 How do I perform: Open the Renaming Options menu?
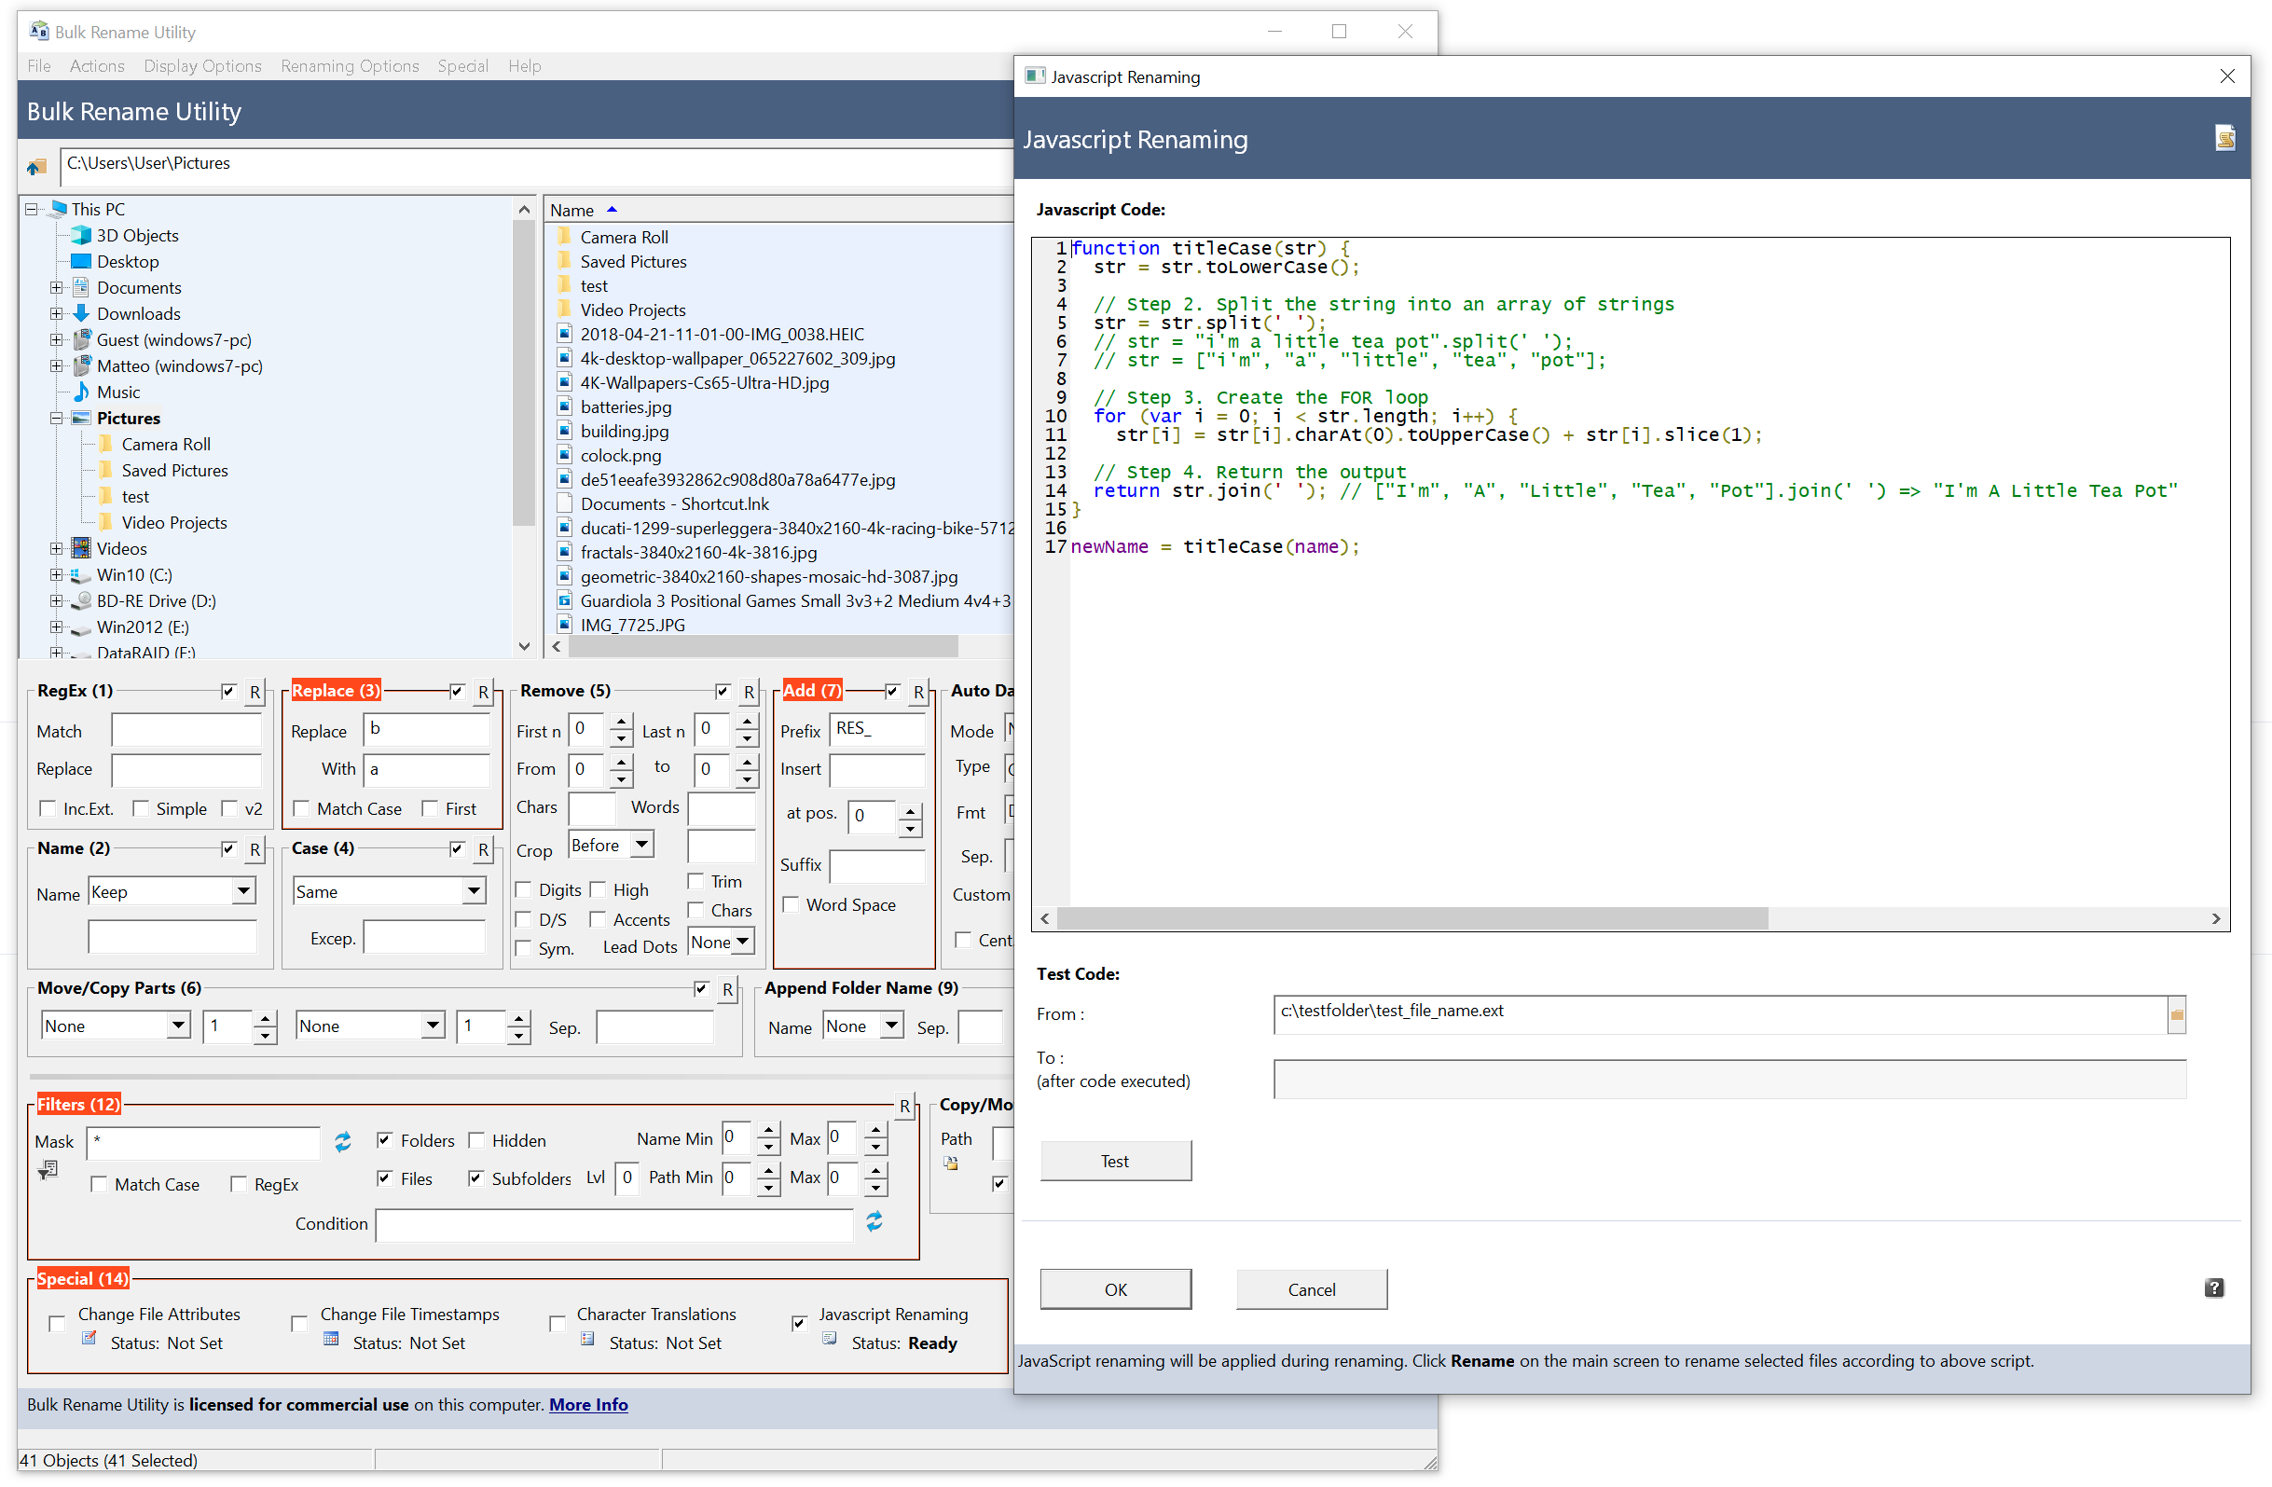[x=350, y=65]
